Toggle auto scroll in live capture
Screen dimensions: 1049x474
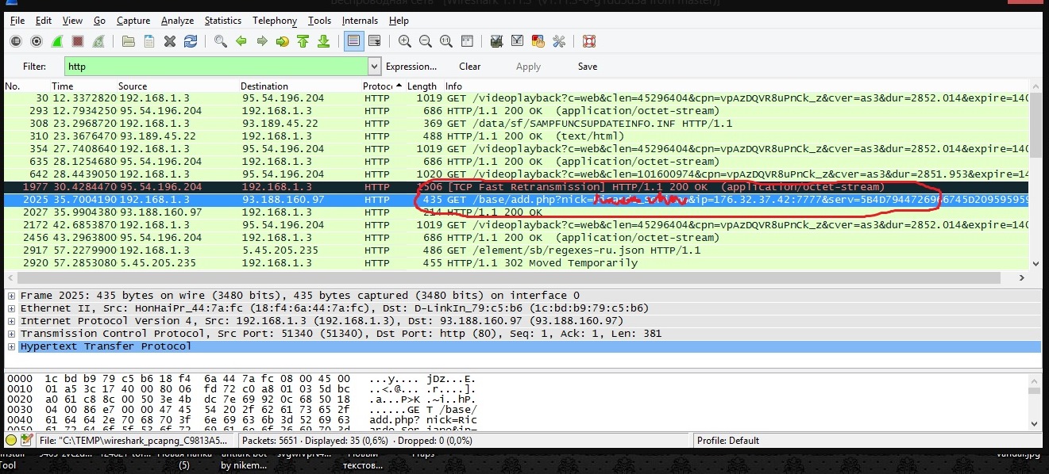[x=374, y=41]
